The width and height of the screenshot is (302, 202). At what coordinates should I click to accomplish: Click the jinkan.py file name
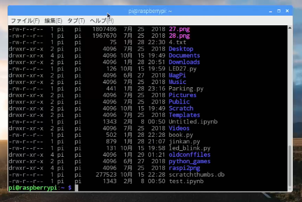point(184,142)
